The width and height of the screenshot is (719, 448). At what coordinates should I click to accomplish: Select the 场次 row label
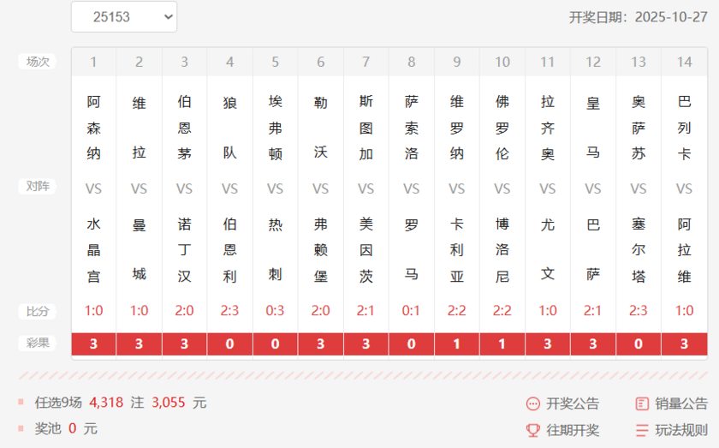(38, 62)
